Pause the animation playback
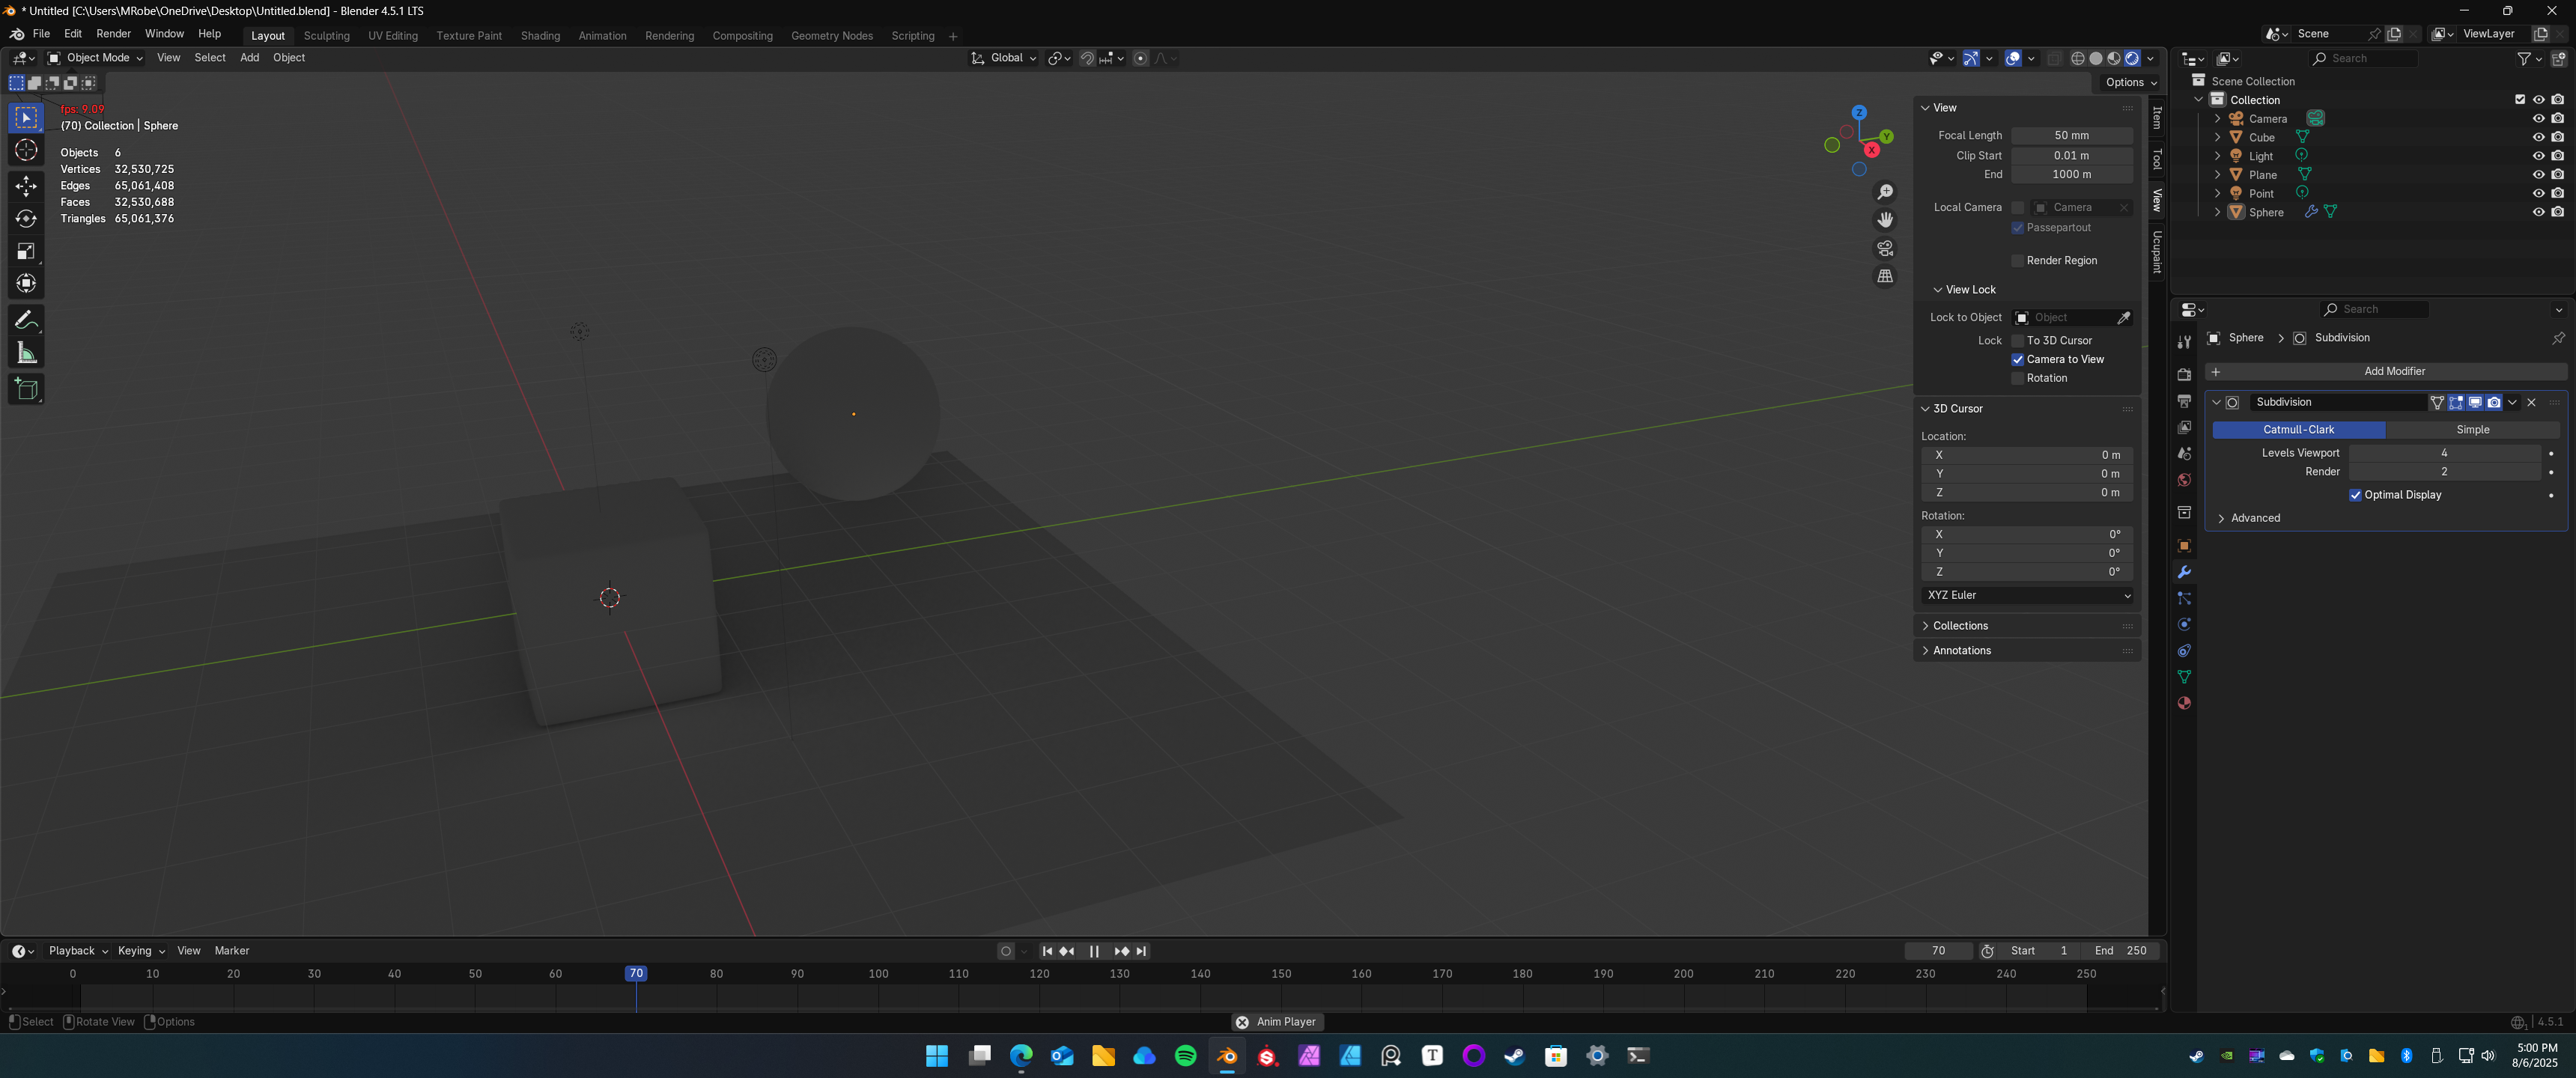The height and width of the screenshot is (1078, 2576). (x=1094, y=951)
